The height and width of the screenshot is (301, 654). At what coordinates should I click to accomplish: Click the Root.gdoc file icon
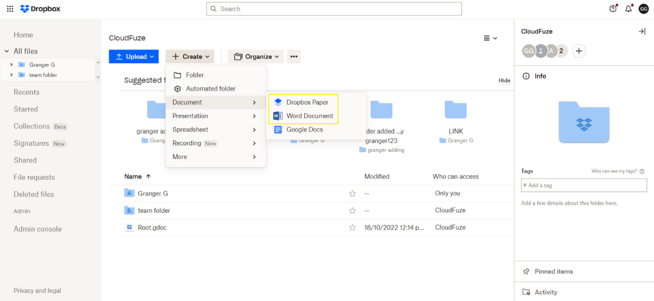[x=129, y=228]
